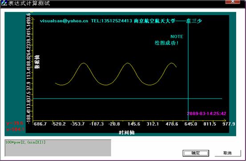Click the 确定 confirm button

click(196, 153)
